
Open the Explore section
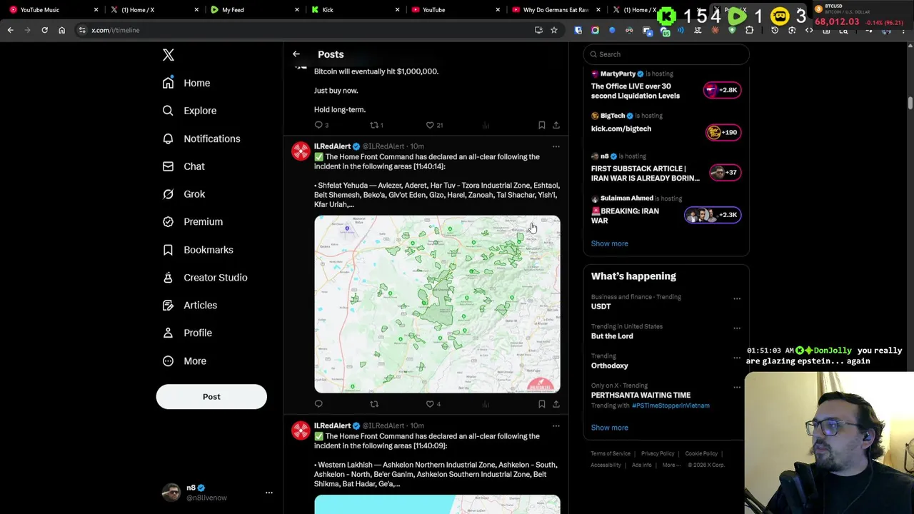pyautogui.click(x=189, y=111)
